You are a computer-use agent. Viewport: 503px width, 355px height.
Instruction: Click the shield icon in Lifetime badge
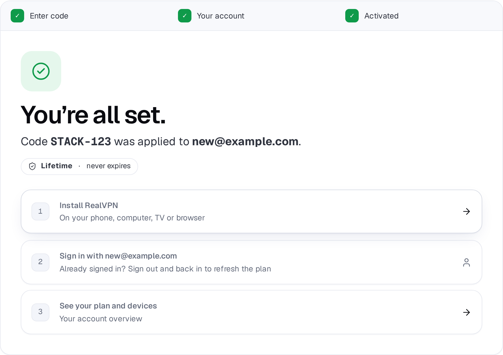[32, 166]
